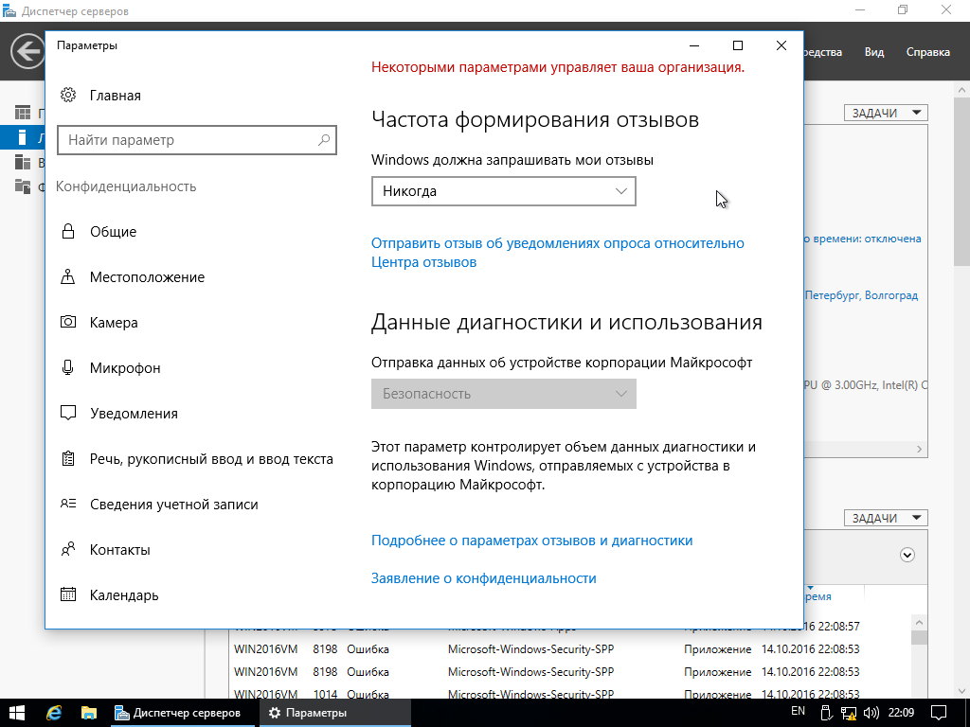This screenshot has width=970, height=727.
Task: Select the Камера privacy section
Action: 113,323
